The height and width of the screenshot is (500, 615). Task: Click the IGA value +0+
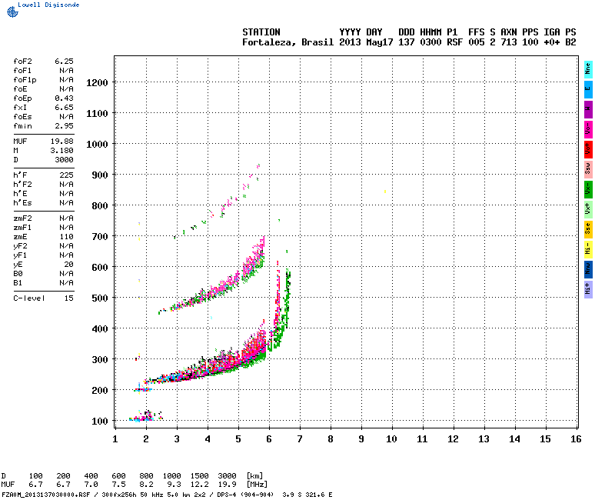point(552,42)
